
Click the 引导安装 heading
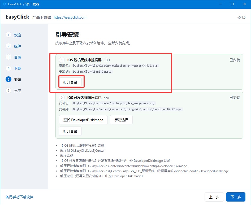(67, 34)
